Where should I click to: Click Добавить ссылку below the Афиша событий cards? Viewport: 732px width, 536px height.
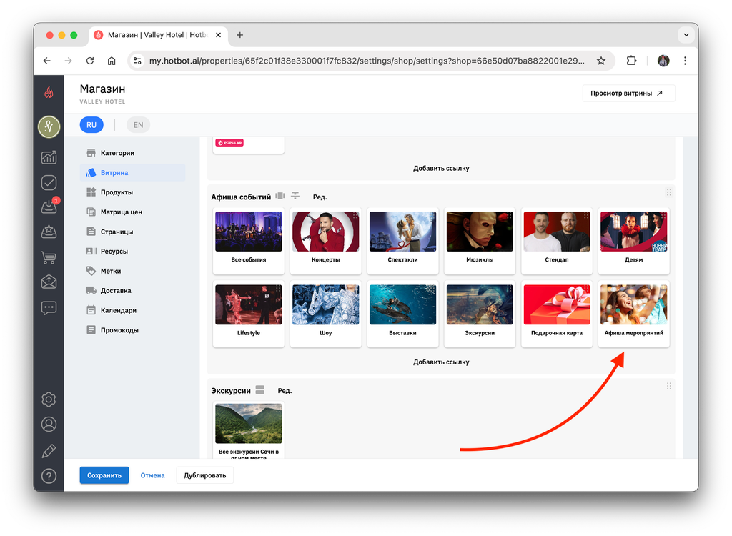[441, 362]
